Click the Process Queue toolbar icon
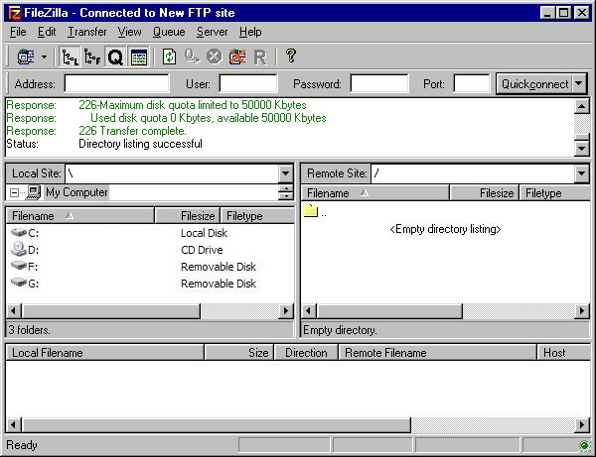The width and height of the screenshot is (596, 457). pyautogui.click(x=192, y=57)
